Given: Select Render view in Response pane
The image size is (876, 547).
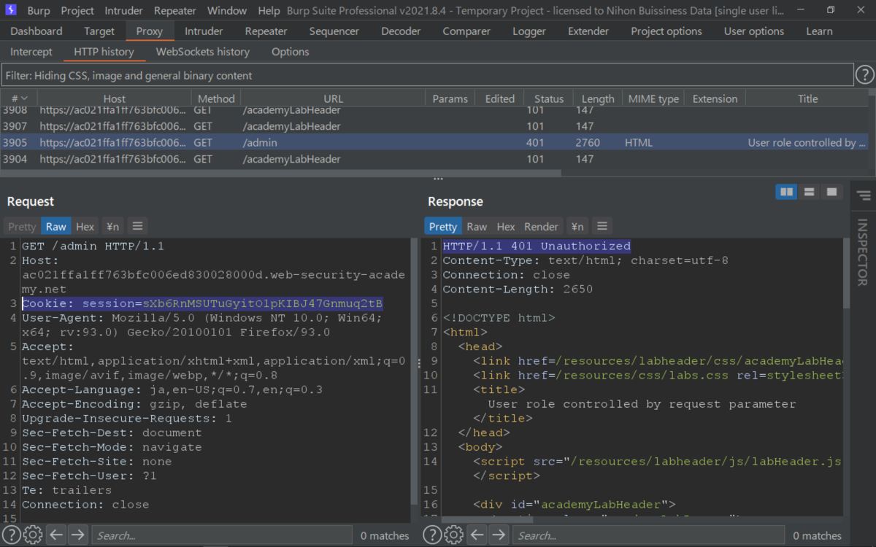Looking at the screenshot, I should (x=541, y=226).
